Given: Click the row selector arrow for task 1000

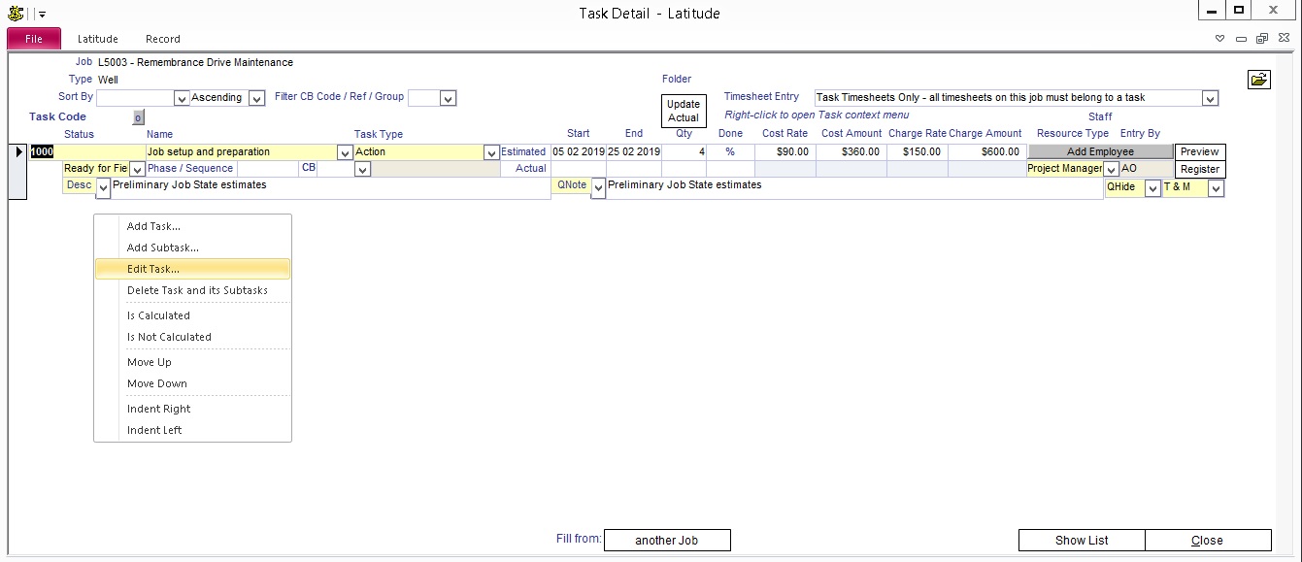Looking at the screenshot, I should [x=18, y=151].
